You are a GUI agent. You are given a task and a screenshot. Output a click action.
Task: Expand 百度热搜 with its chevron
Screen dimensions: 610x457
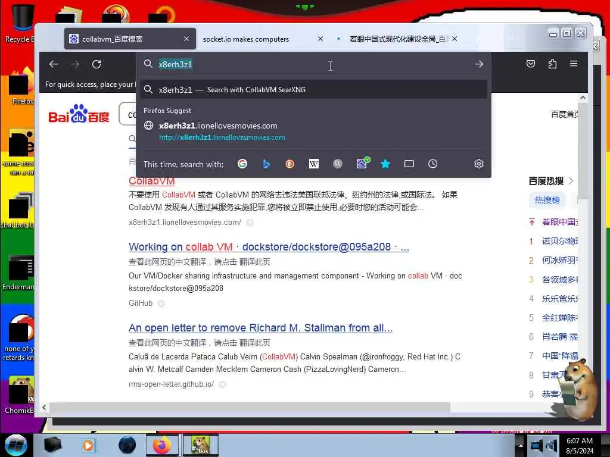571,181
